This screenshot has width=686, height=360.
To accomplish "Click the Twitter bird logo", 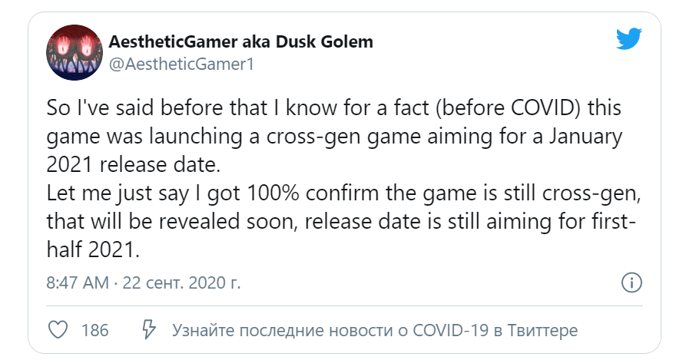I will tap(629, 39).
